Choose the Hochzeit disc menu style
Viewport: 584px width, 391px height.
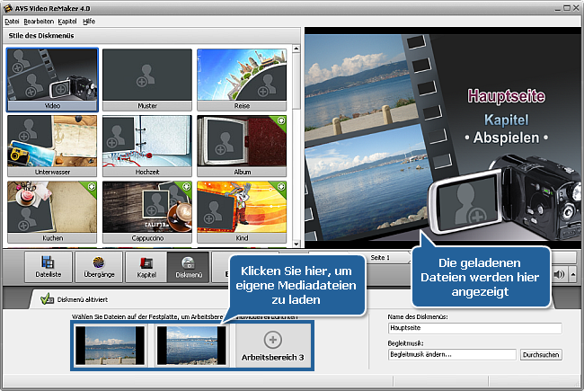click(146, 147)
